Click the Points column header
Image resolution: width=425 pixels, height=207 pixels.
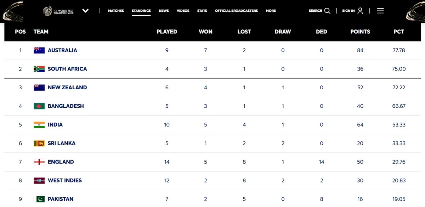[x=360, y=32]
